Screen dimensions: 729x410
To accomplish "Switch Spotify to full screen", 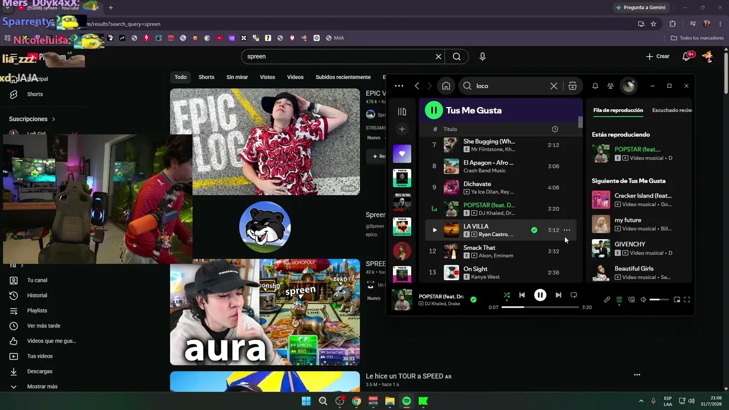I will [687, 300].
